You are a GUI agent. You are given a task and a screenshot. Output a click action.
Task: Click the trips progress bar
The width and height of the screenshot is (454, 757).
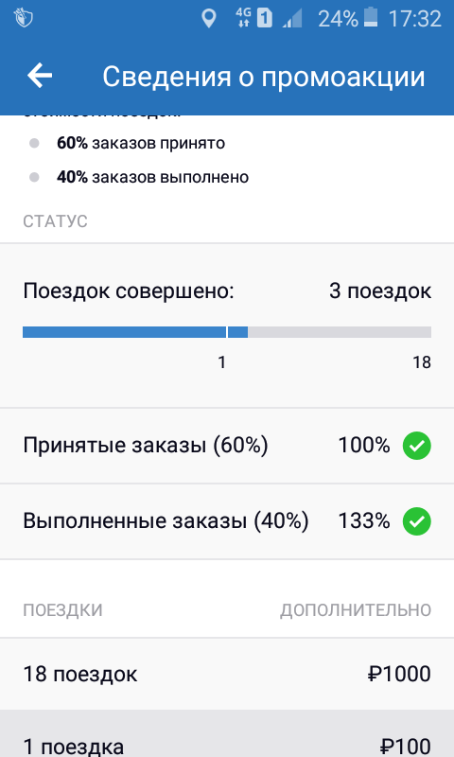point(227,332)
